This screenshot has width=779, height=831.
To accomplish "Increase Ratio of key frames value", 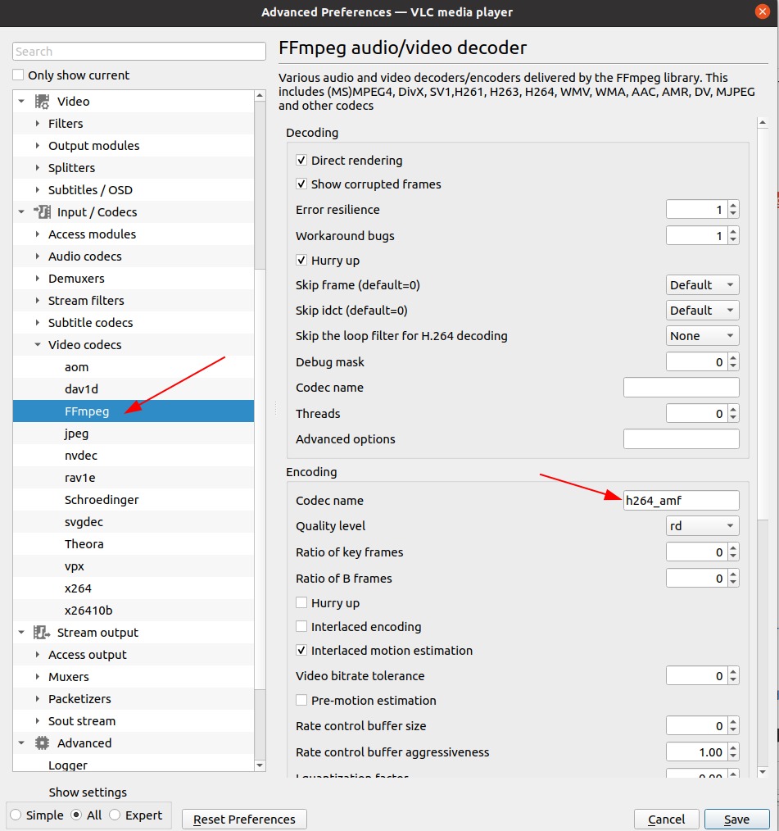I will point(733,548).
